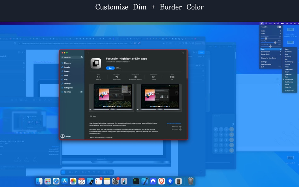Image resolution: width=299 pixels, height=187 pixels.
Task: Expand the Color submenu
Action: pos(271,49)
